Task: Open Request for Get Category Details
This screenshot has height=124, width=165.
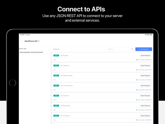Action: point(145,75)
